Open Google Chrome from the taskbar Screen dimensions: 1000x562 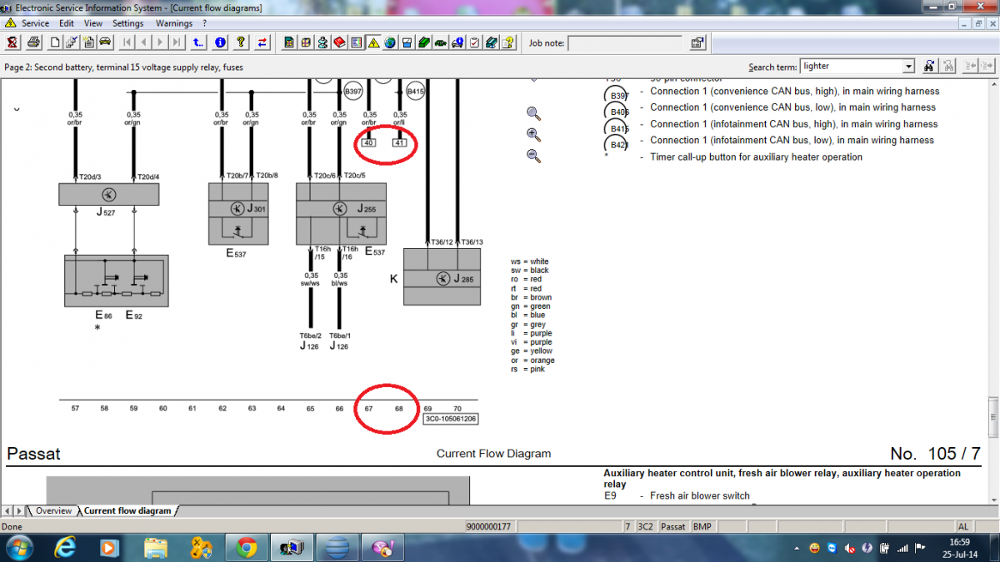click(x=246, y=547)
